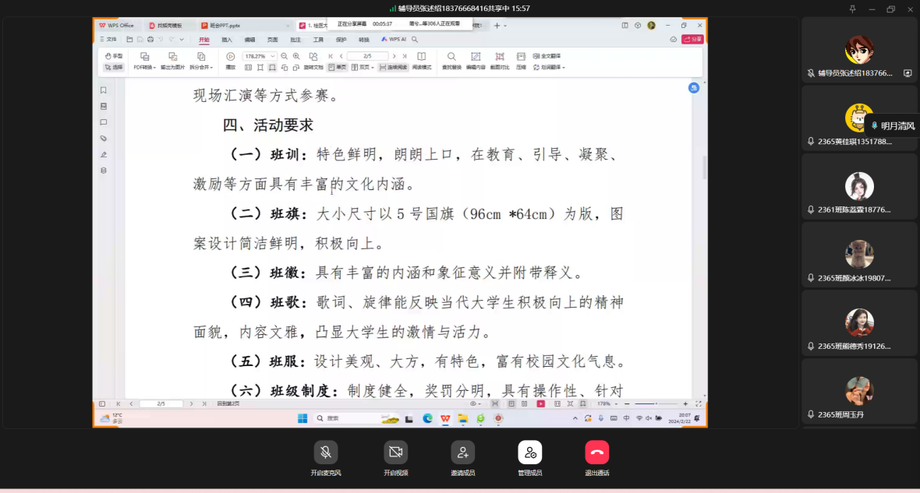This screenshot has height=493, width=920.
Task: Activate the 查找替换 find-and-replace icon
Action: [452, 61]
